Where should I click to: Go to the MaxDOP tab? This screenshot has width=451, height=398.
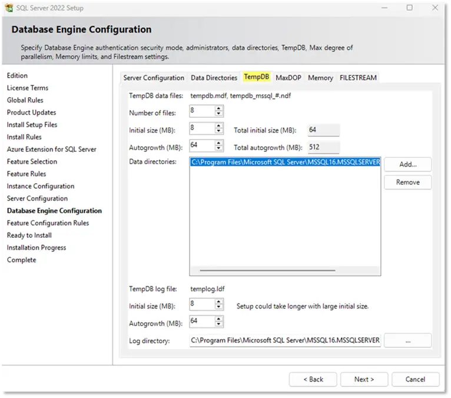pos(288,78)
